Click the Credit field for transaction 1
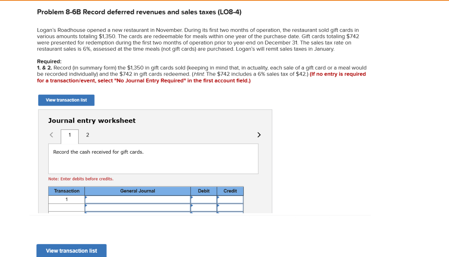This screenshot has width=449, height=257. [x=230, y=199]
